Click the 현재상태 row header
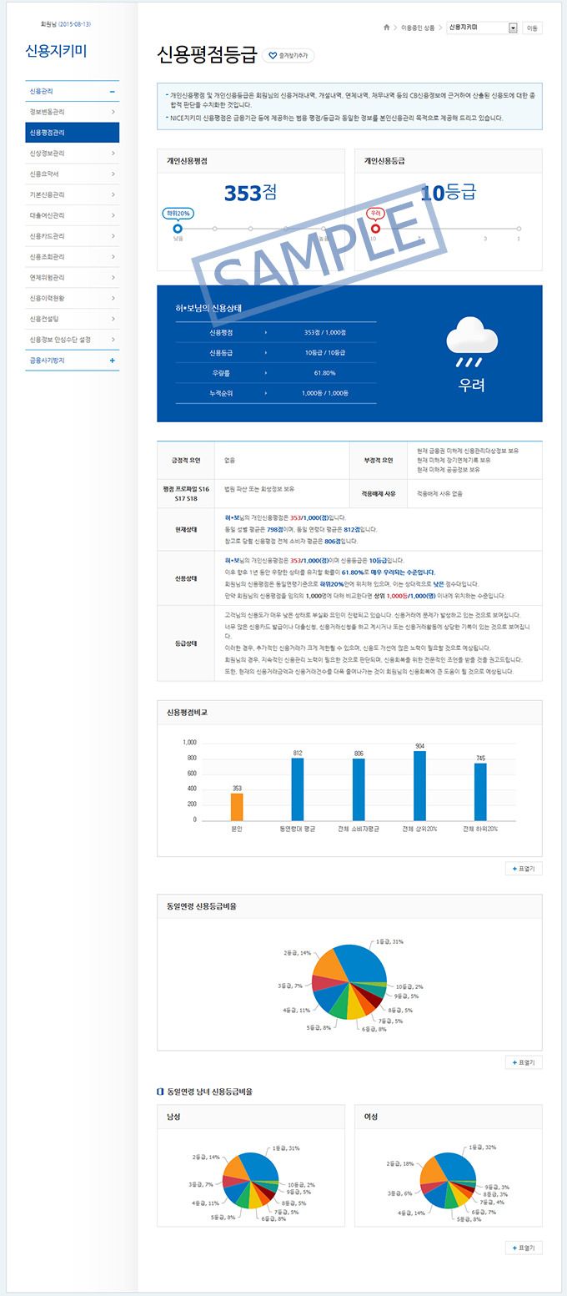567x1296 pixels. (186, 529)
